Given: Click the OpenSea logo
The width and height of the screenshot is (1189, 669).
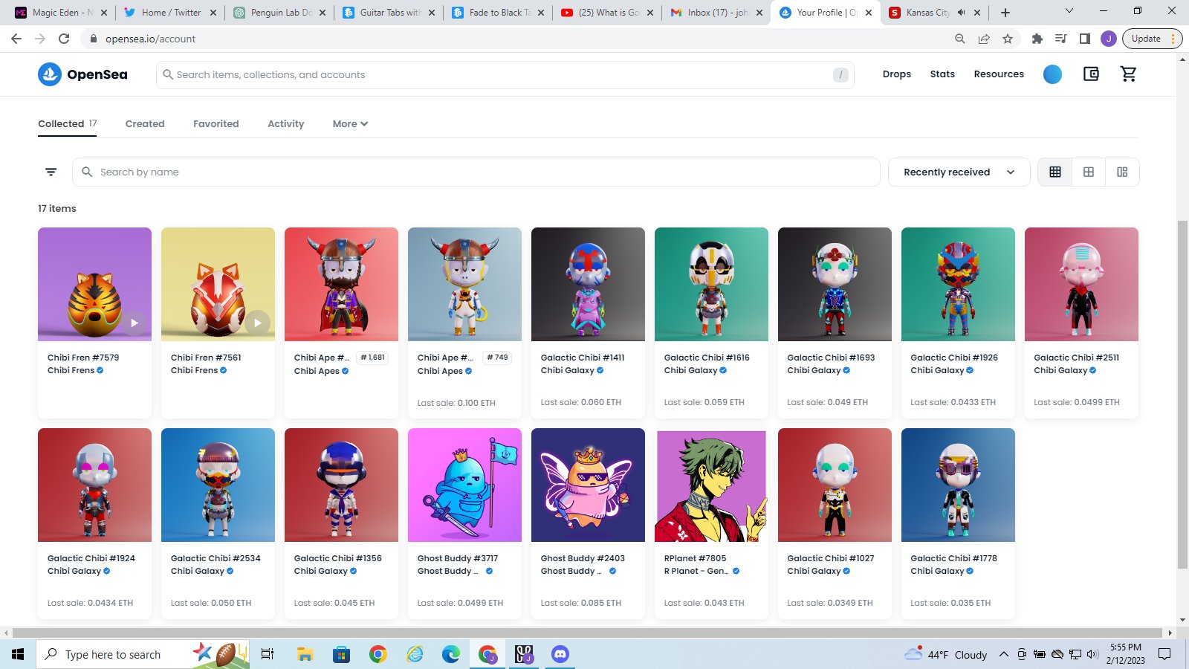Looking at the screenshot, I should coord(82,74).
